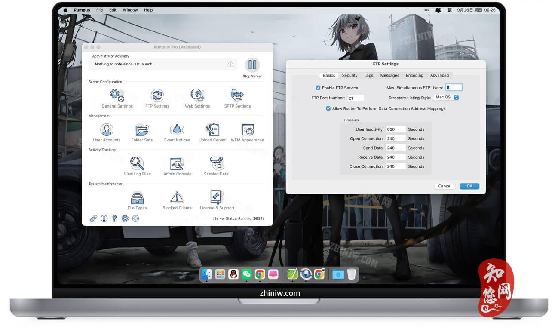Click Cancel in FTP Settings
Viewport: 558px width, 335px height.
tap(445, 186)
